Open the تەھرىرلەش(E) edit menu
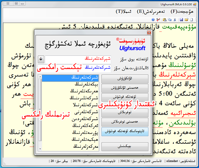This screenshot has height=168, width=199. (x=151, y=12)
